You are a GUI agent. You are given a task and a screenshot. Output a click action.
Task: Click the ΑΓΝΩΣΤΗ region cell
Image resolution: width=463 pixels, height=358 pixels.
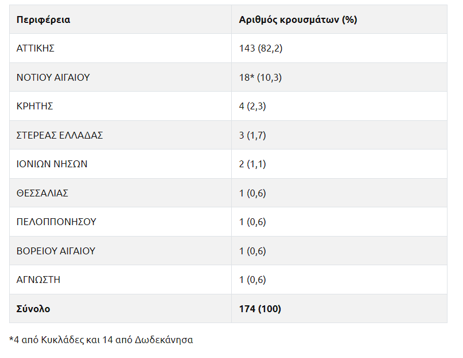click(x=38, y=280)
